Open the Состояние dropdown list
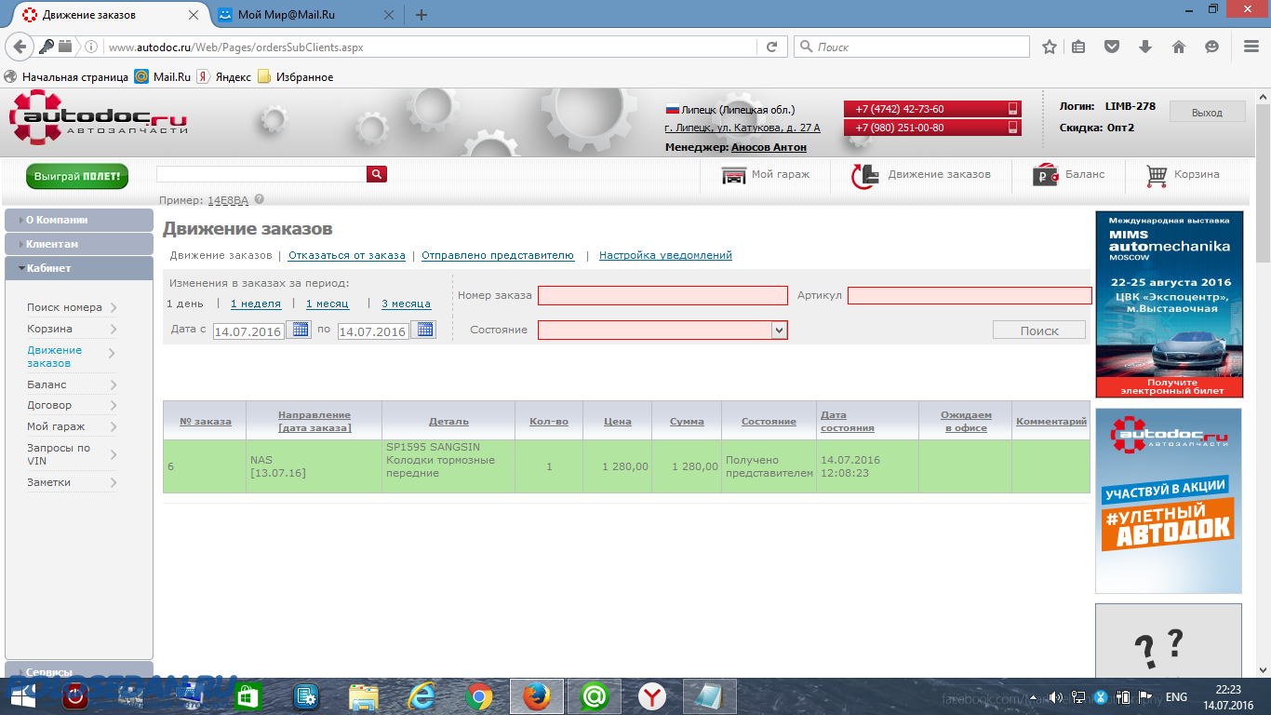The image size is (1271, 715). click(x=779, y=330)
